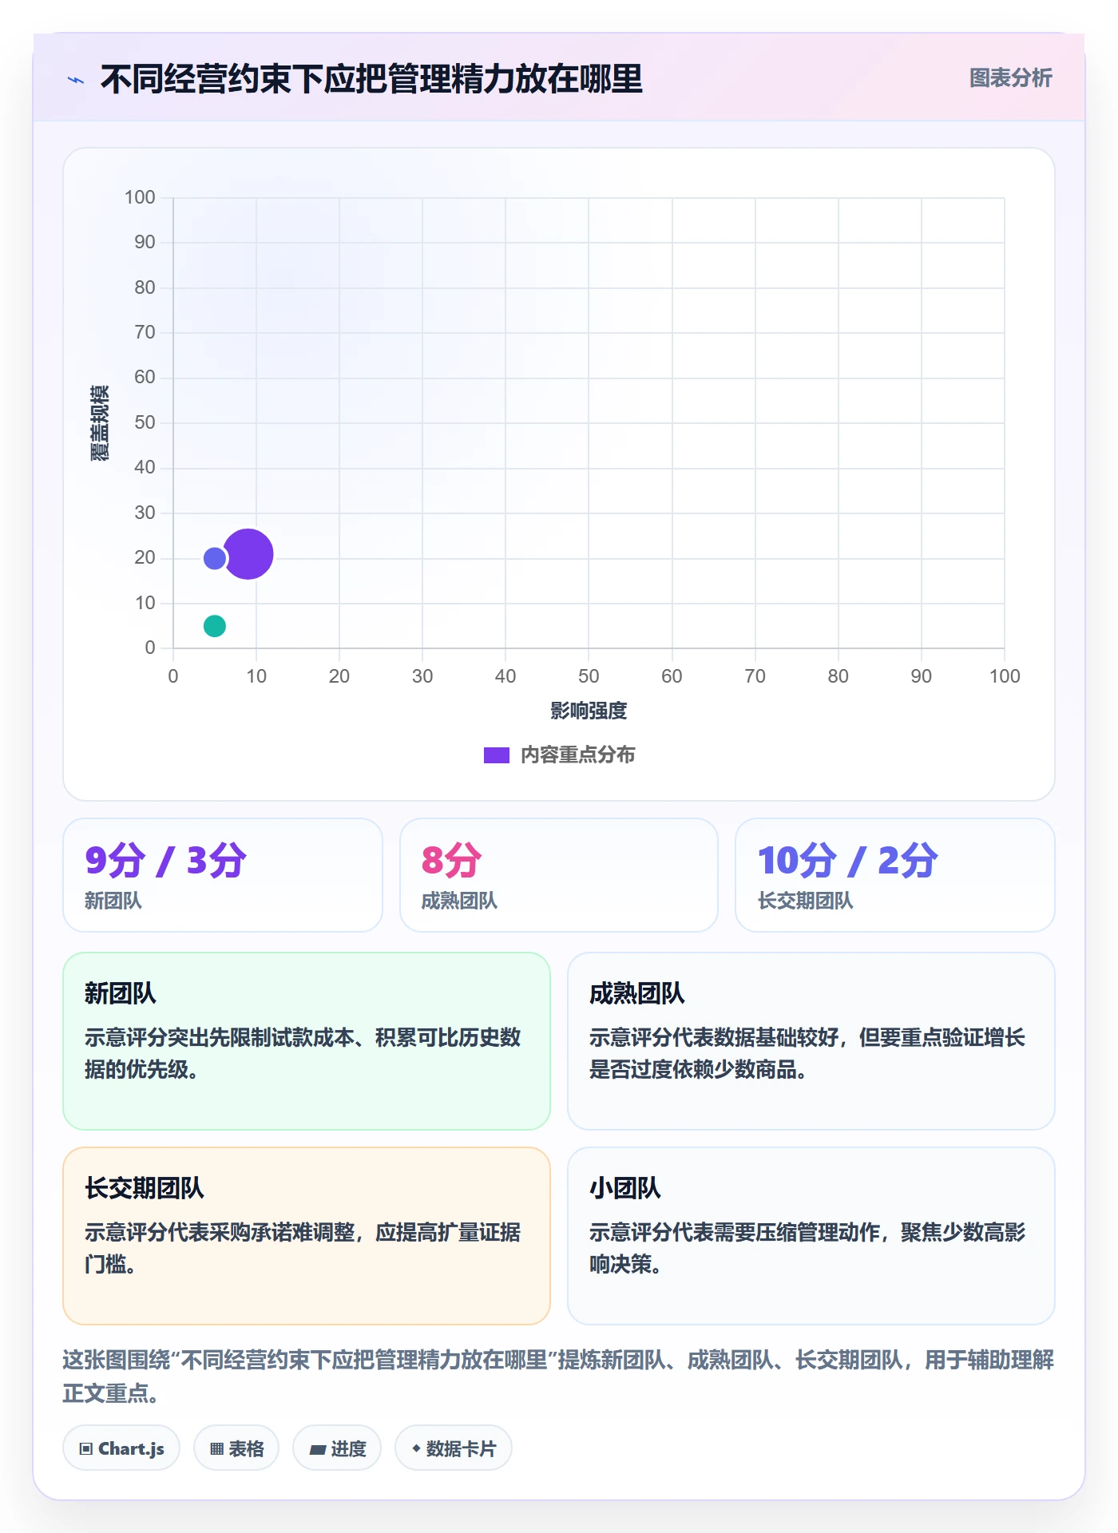Open the 8分 成熟团队 stat card
Screen dimensions: 1118x1533
pyautogui.click(x=559, y=875)
